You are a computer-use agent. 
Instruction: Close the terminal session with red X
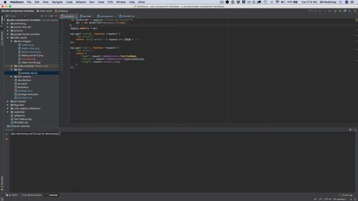[x=7, y=139]
